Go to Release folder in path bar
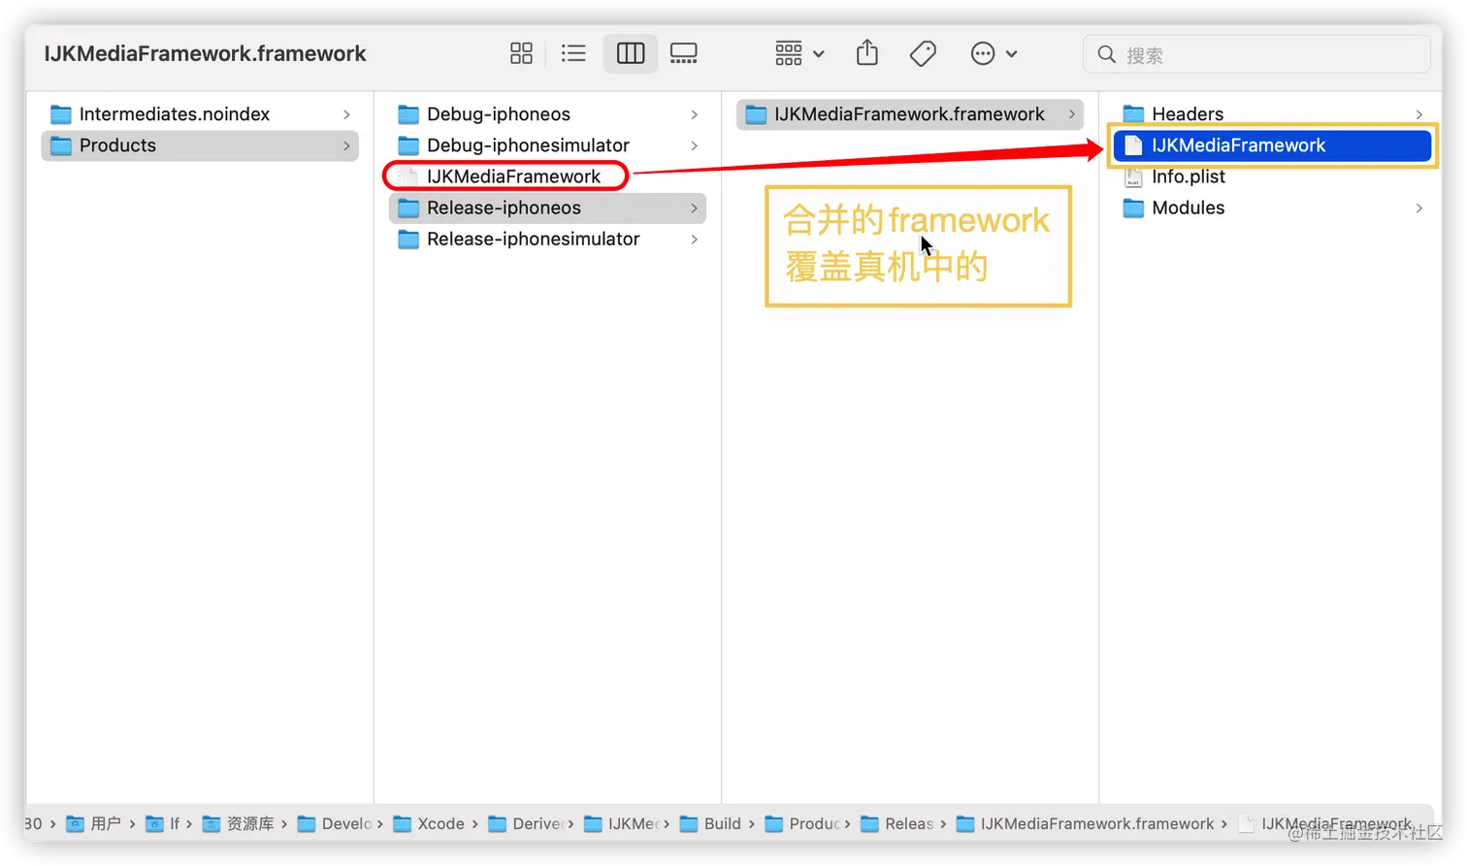 tap(897, 823)
